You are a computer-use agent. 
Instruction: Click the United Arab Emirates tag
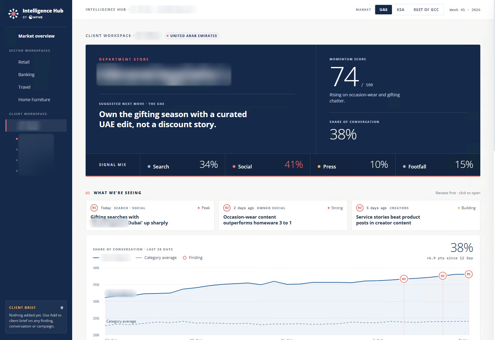pos(192,36)
